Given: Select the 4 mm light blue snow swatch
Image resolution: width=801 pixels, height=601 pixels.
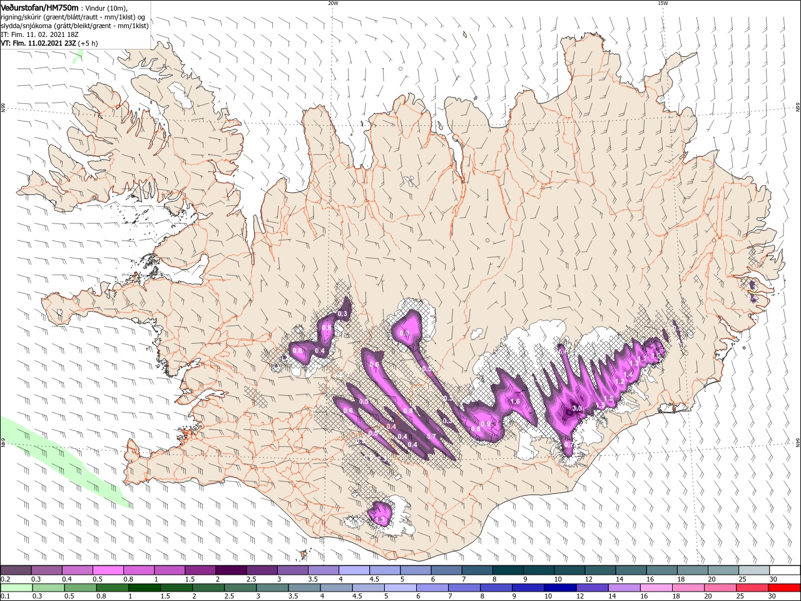Looking at the screenshot, I should tap(354, 570).
